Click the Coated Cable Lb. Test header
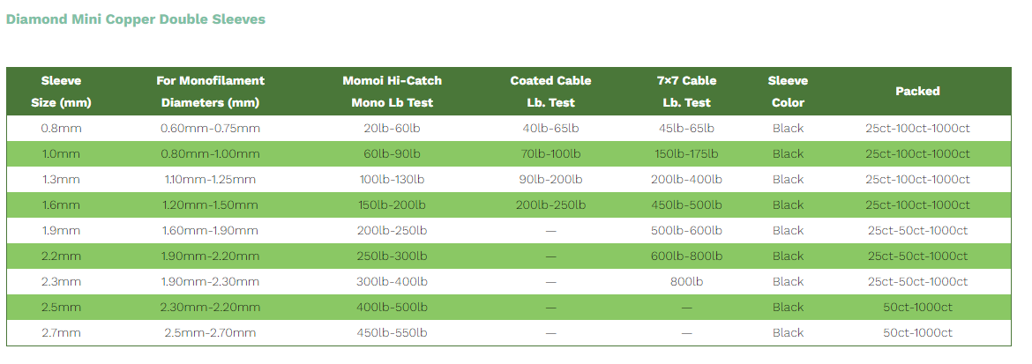The height and width of the screenshot is (364, 1032). pos(550,92)
